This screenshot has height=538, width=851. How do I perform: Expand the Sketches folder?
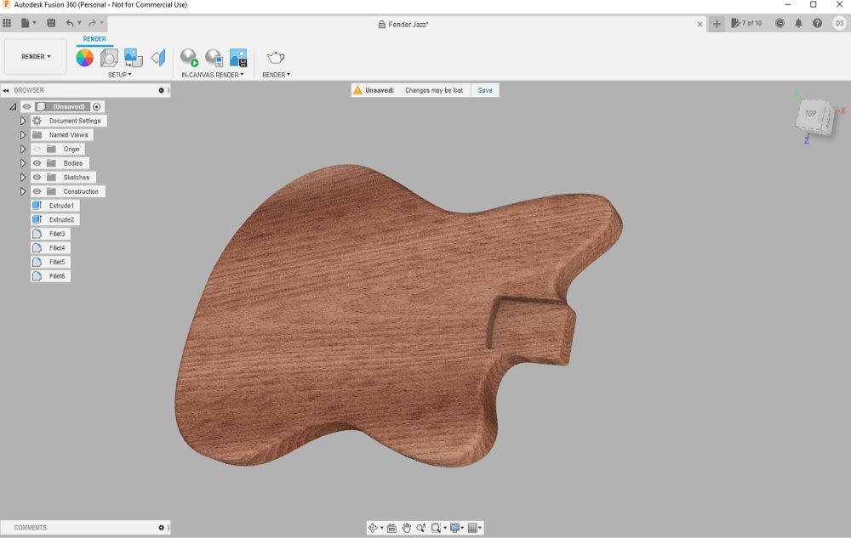point(23,177)
